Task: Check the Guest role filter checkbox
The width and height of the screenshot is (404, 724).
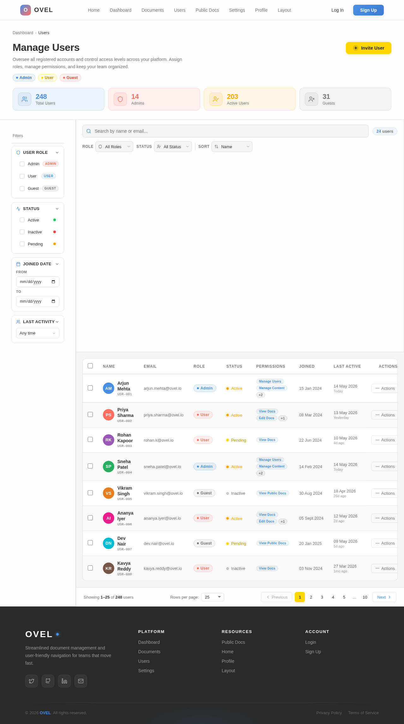Action: tap(22, 189)
